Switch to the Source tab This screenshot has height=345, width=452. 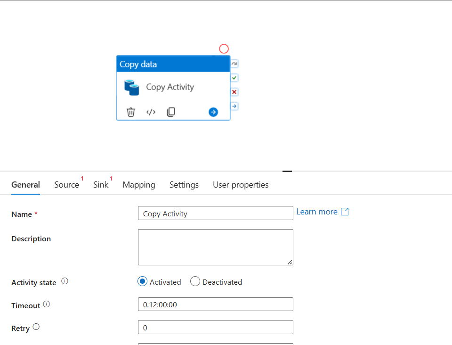(66, 185)
